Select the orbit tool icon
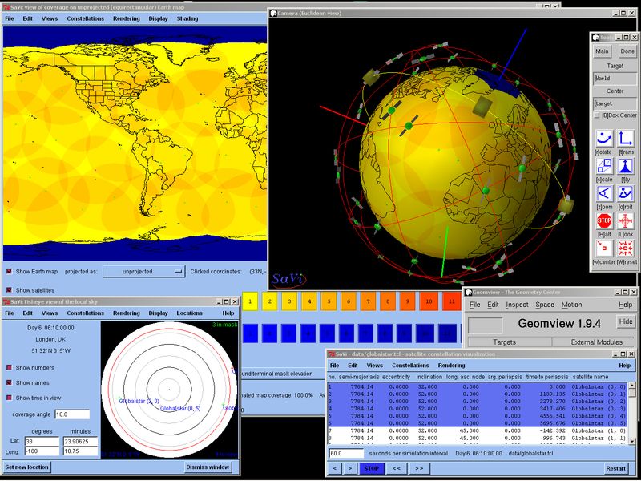This screenshot has width=641, height=481. click(625, 193)
